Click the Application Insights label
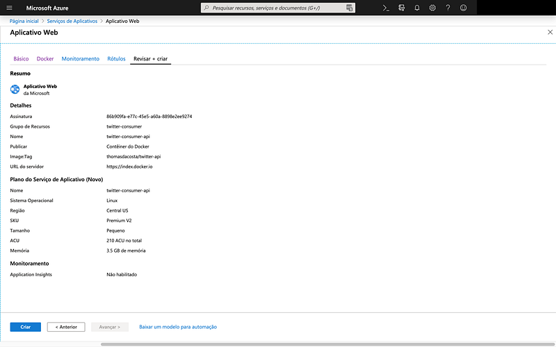 click(31, 274)
